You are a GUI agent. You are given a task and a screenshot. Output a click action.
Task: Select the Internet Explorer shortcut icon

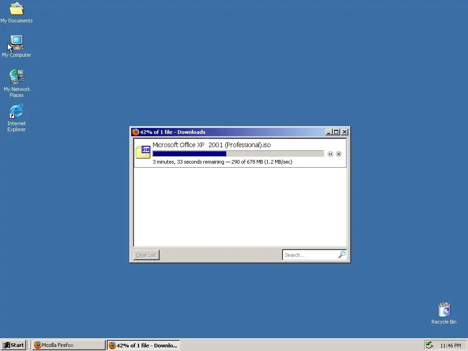16,118
